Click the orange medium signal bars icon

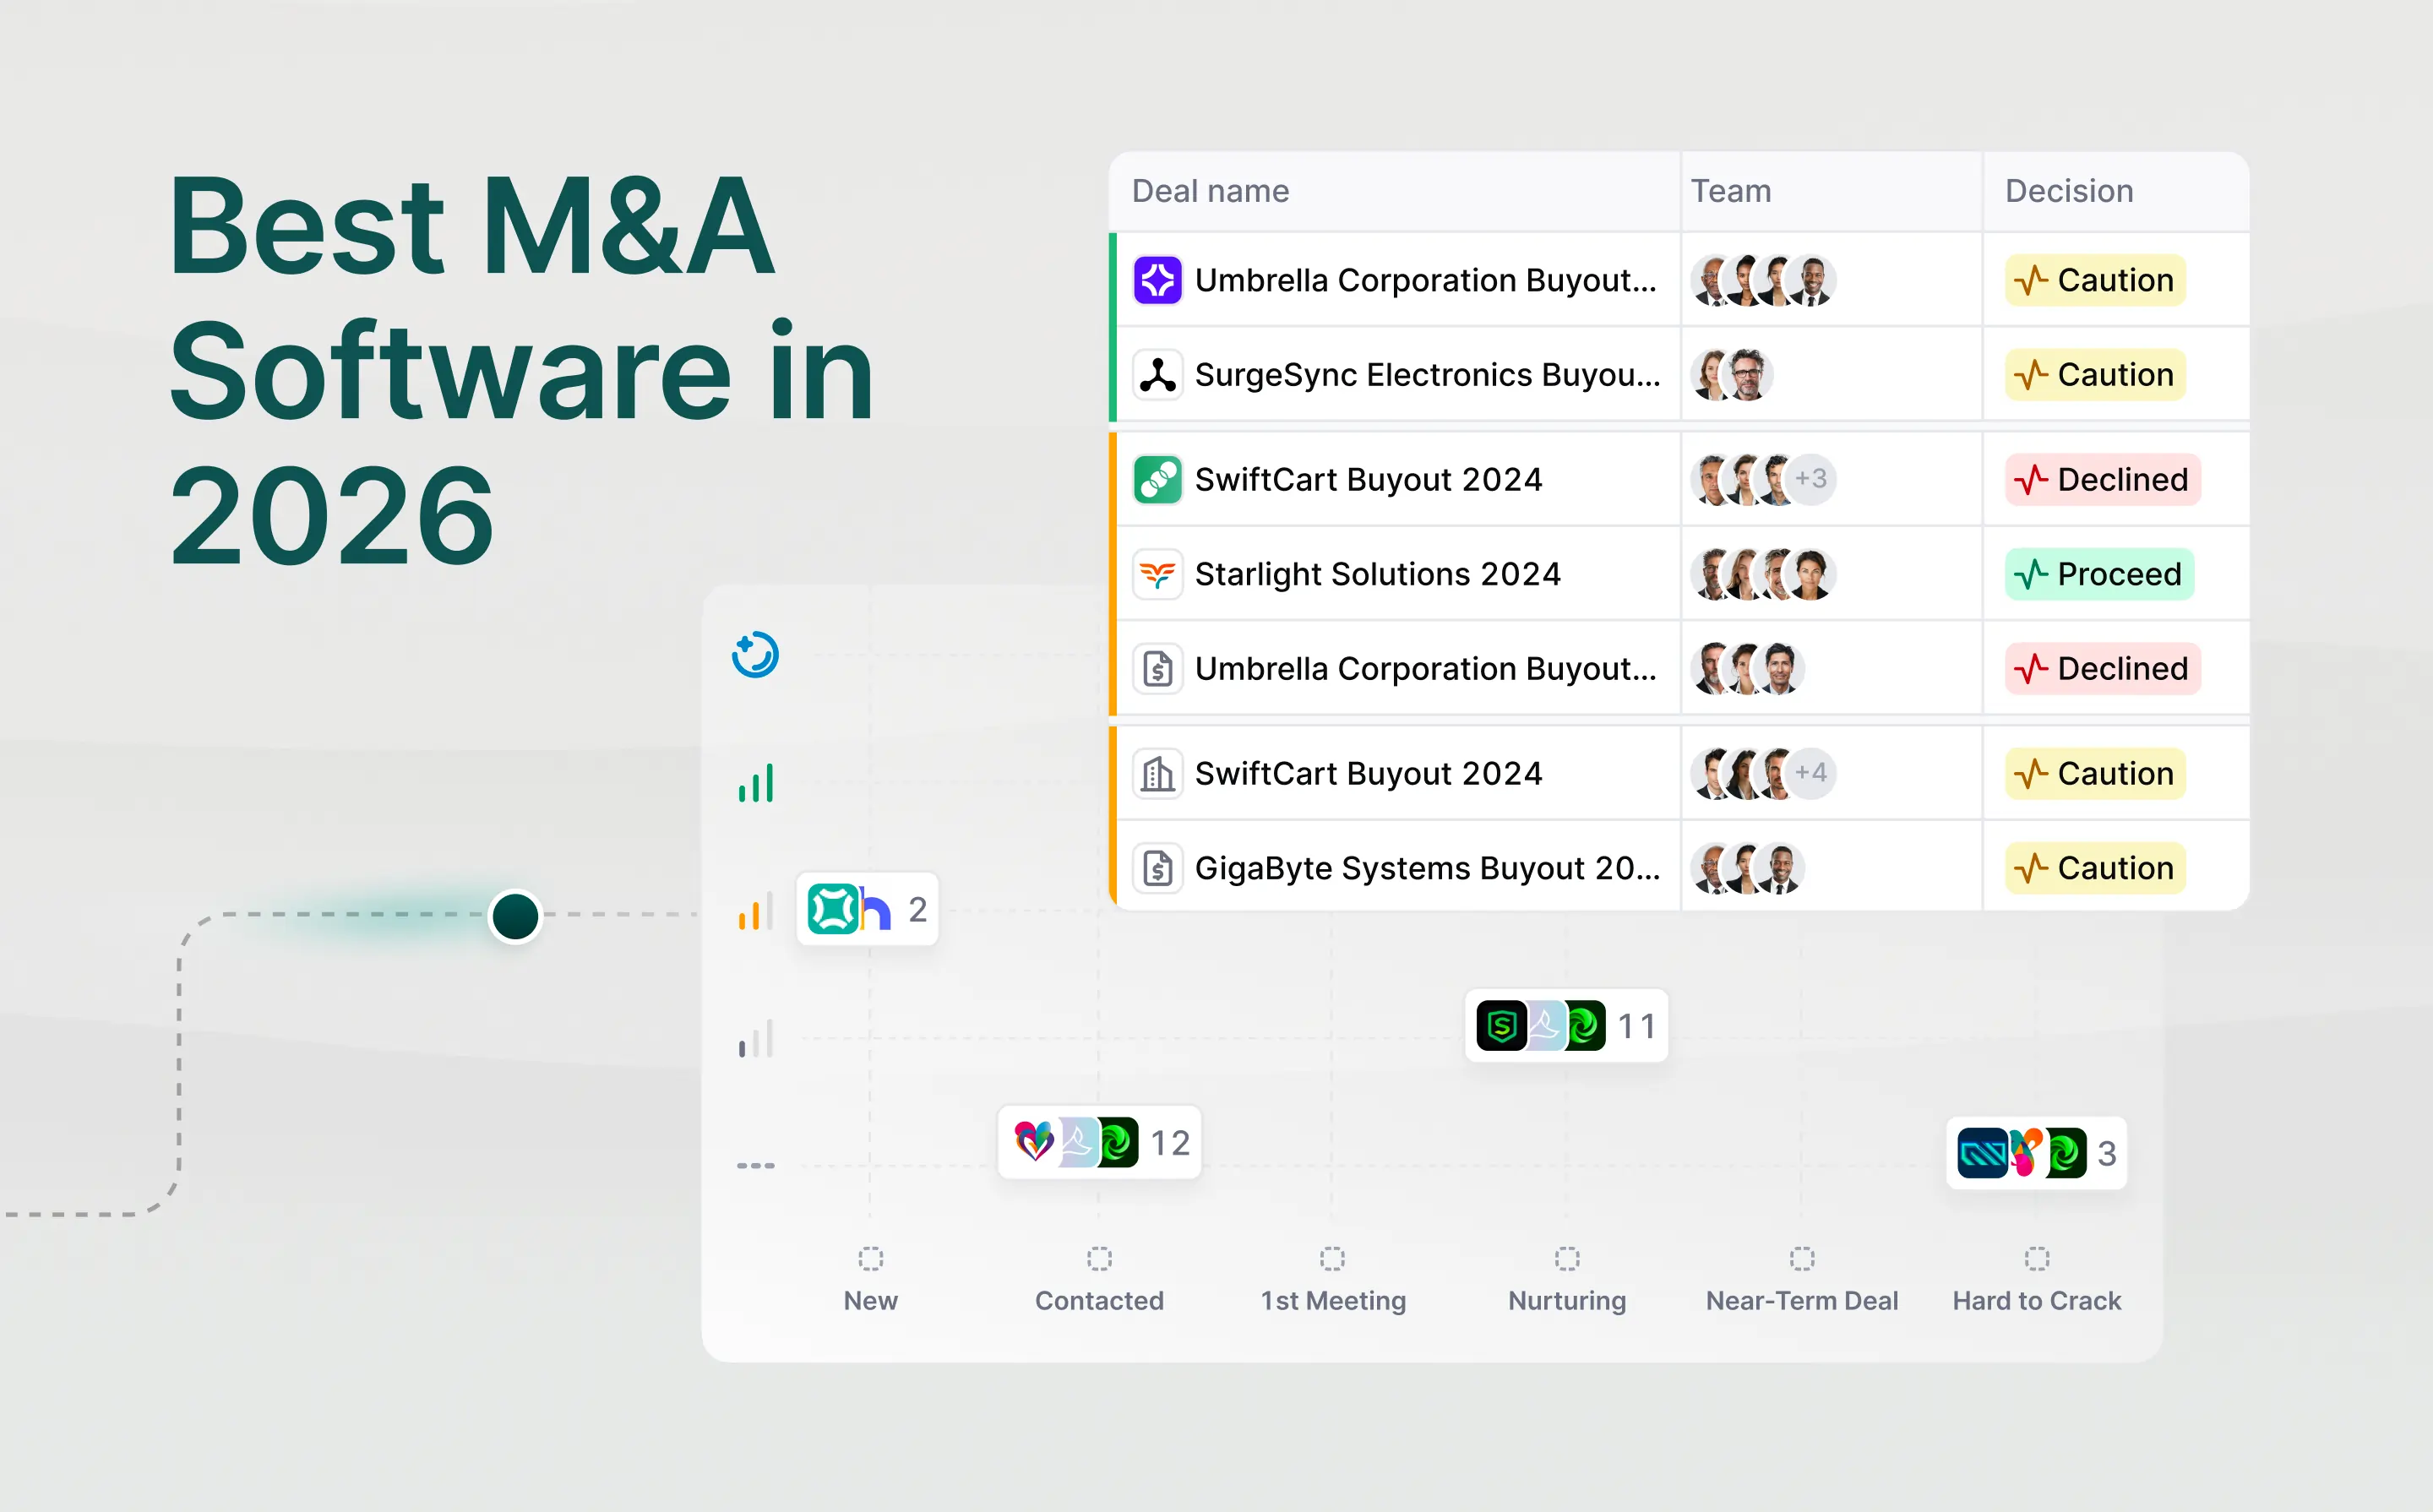click(756, 911)
